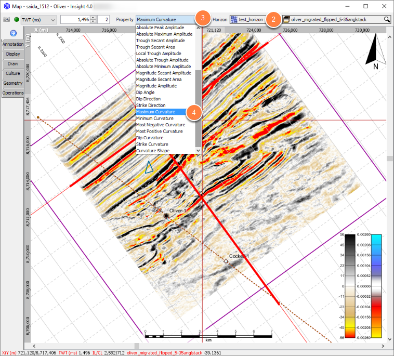Click the increment field showing 2
394x356 pixels.
[103, 20]
